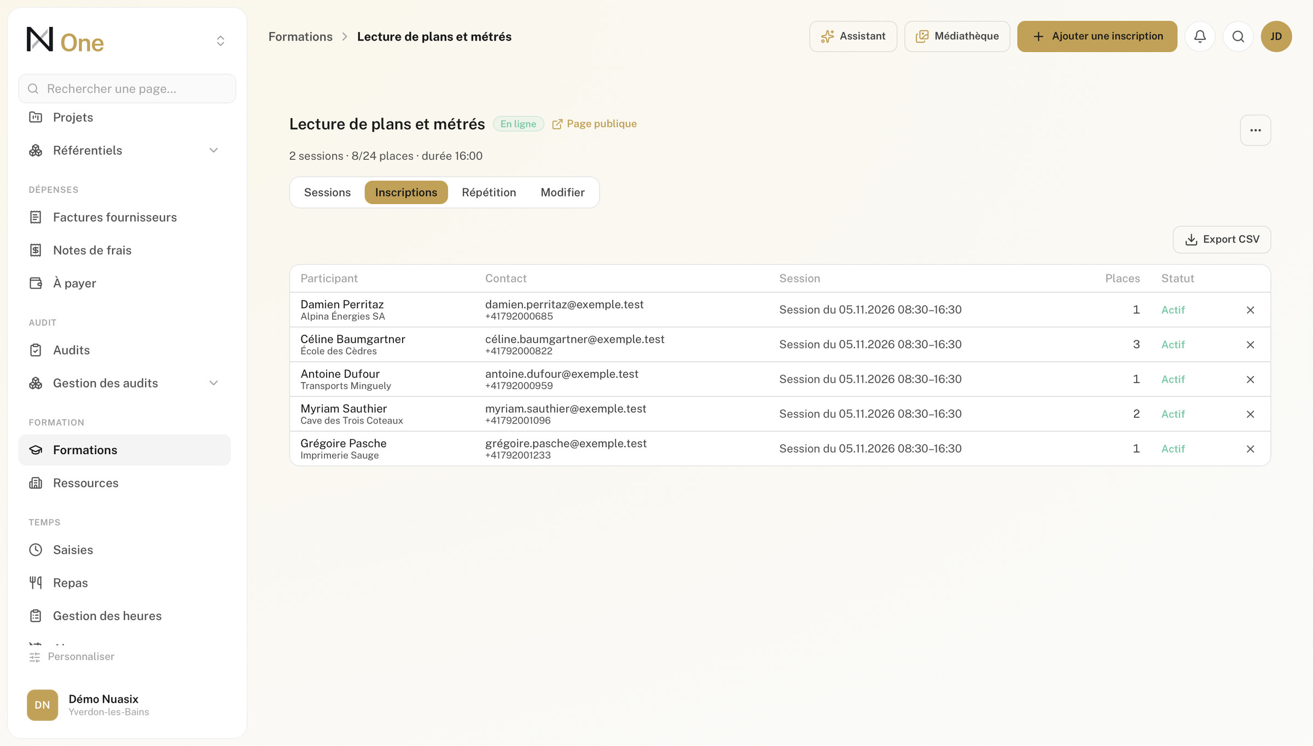Open the Assistant
The height and width of the screenshot is (746, 1313).
[x=853, y=37]
